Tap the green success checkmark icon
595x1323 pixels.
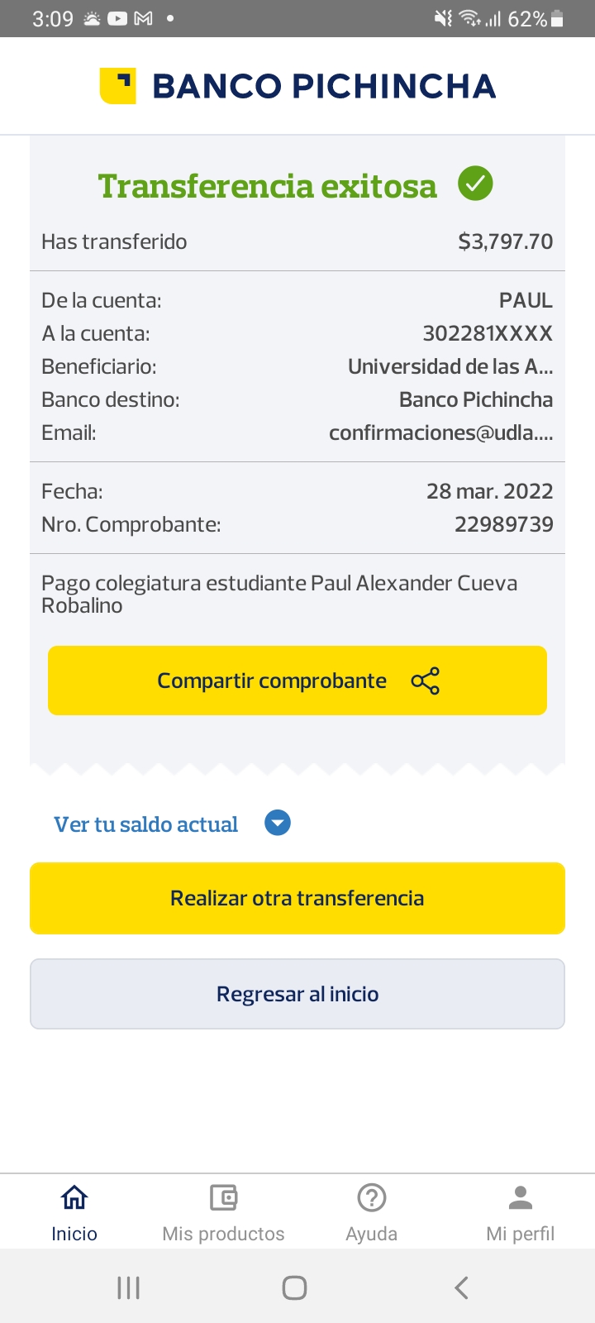[x=475, y=184]
